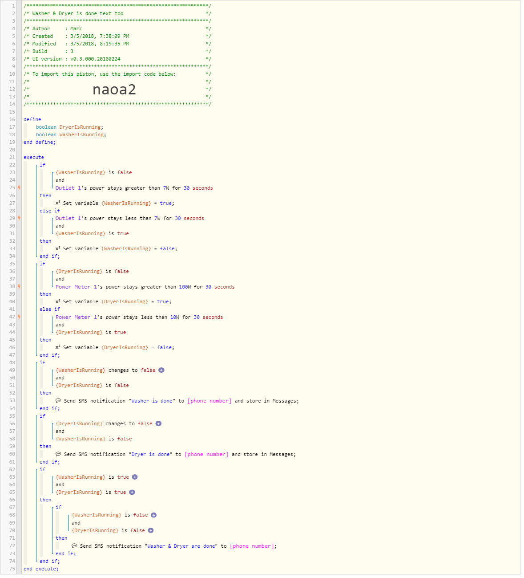Click x² icon for WasherIsRunning = true
Viewport: 524px width, 578px height.
[x=58, y=203]
